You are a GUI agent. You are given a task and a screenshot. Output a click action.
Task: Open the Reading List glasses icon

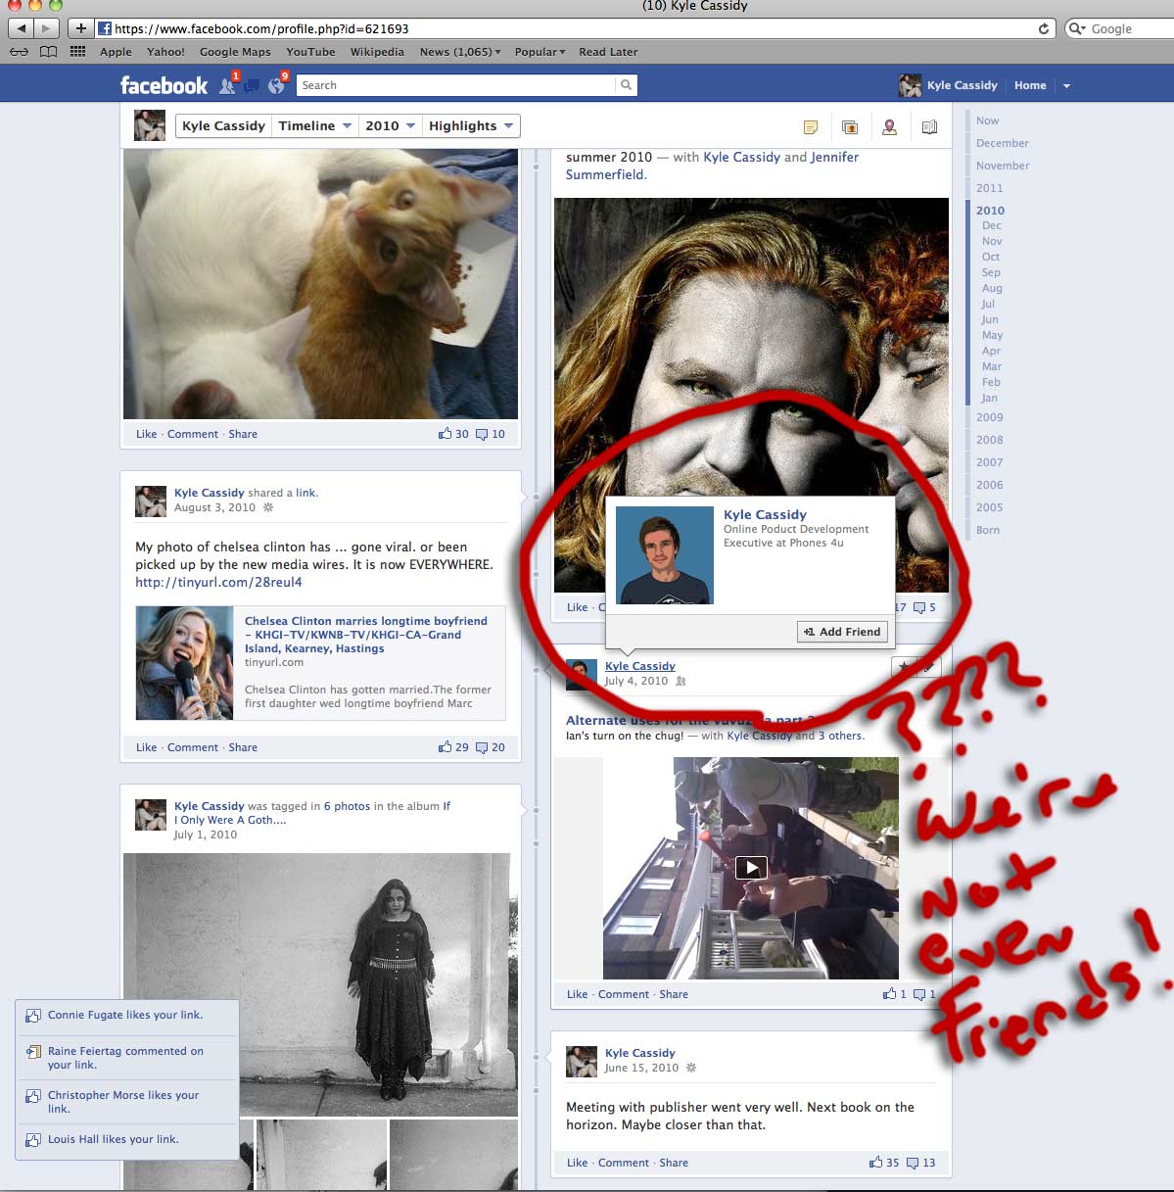click(x=19, y=52)
